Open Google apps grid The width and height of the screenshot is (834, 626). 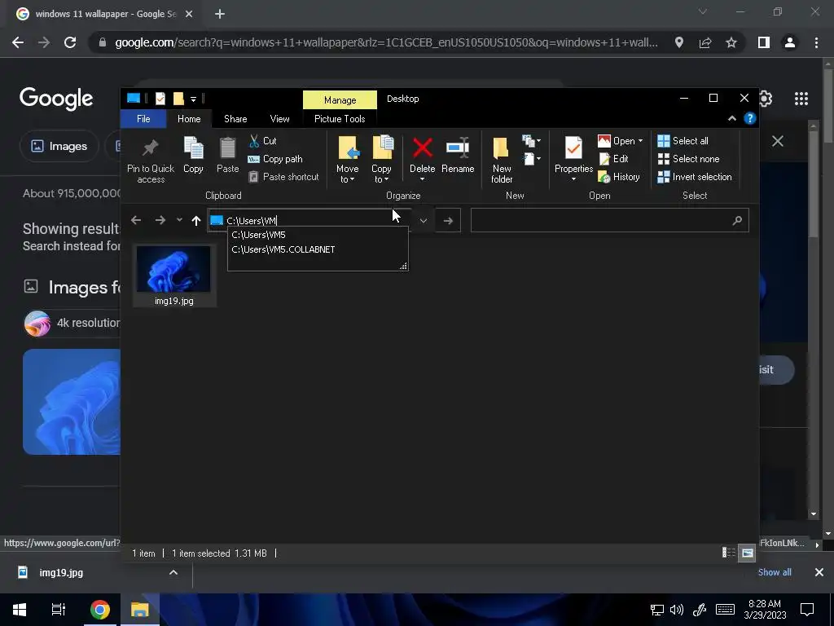(801, 99)
